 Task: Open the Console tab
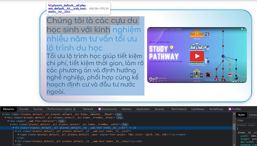tap(24, 109)
